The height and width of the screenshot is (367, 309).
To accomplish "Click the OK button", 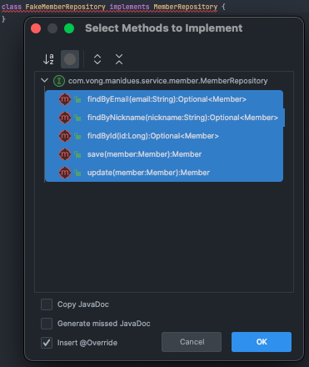I will (262, 342).
